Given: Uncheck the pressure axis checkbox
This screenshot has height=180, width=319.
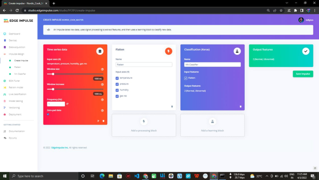Looking at the screenshot, I should coord(117,84).
